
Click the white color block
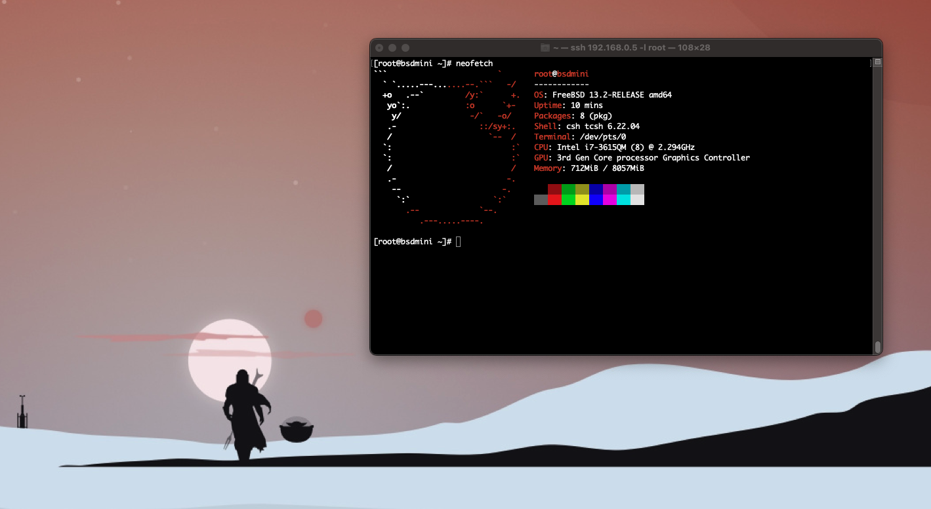tap(637, 200)
